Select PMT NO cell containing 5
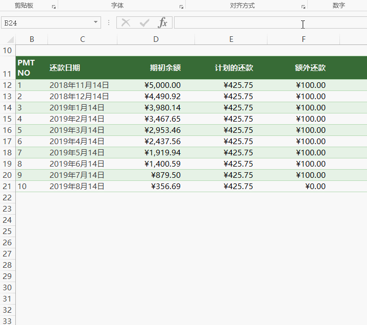Image resolution: width=367 pixels, height=325 pixels. (32, 130)
